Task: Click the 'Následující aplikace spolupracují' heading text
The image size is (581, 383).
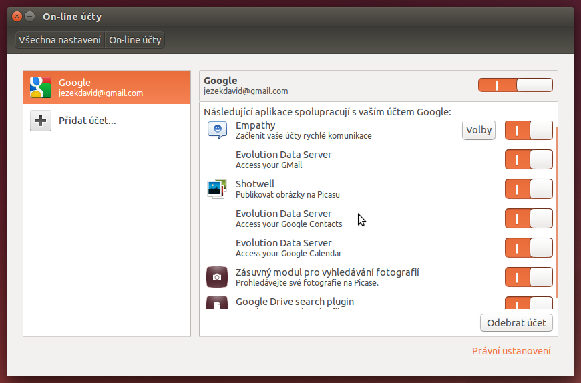Action: click(327, 112)
